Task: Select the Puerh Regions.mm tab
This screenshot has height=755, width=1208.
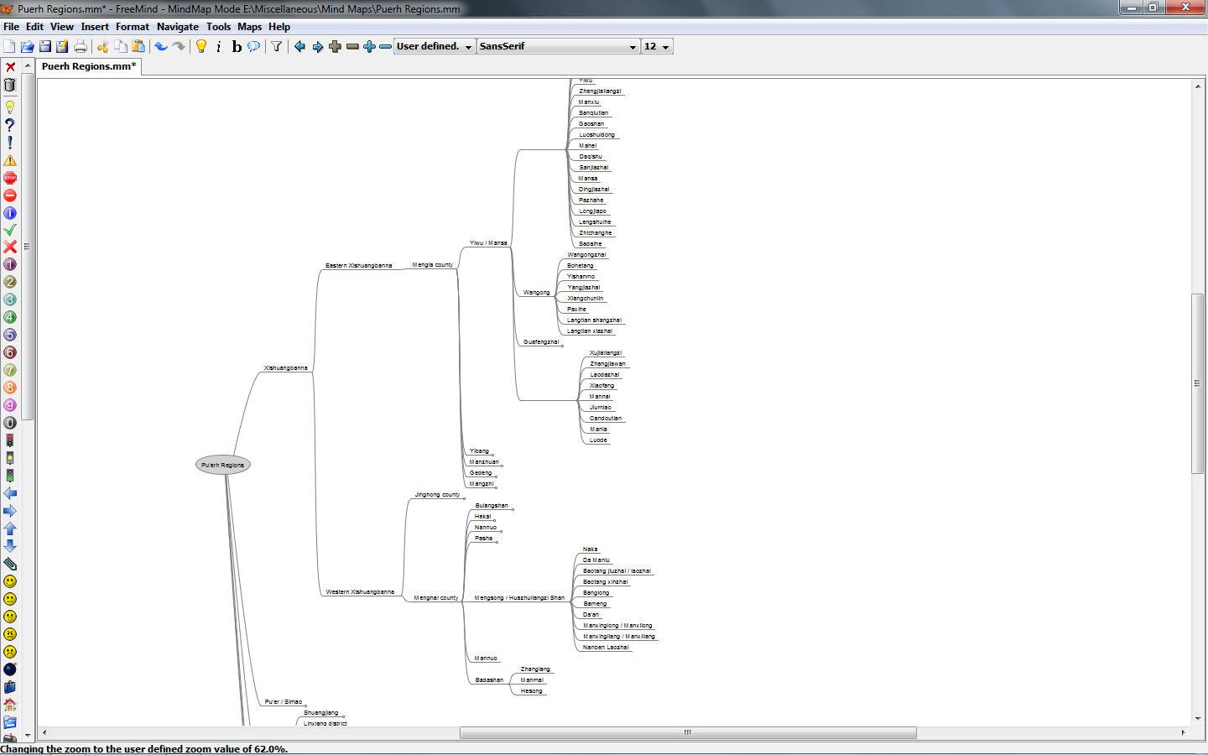Action: click(88, 66)
